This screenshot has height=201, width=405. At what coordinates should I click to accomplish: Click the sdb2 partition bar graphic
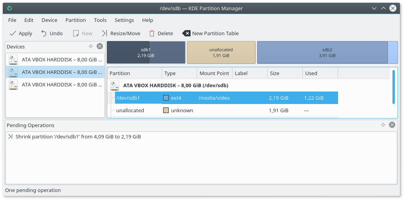tap(327, 52)
